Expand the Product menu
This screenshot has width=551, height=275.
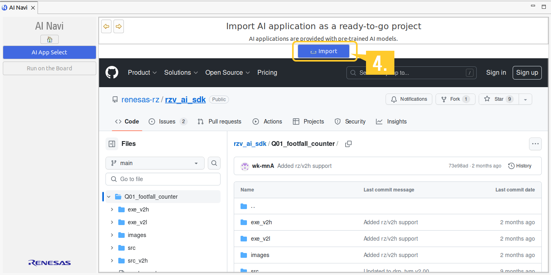[x=142, y=73]
